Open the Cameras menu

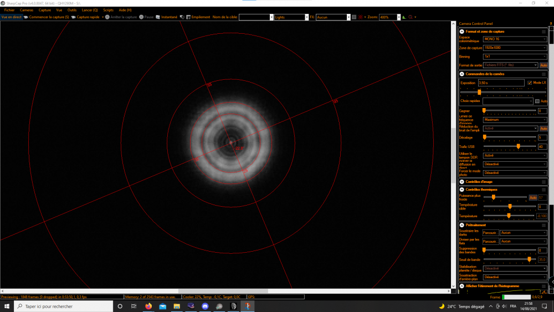[27, 10]
